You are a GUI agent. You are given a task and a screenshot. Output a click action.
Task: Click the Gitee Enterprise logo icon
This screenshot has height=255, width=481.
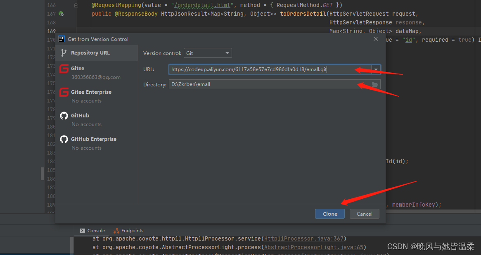64,92
